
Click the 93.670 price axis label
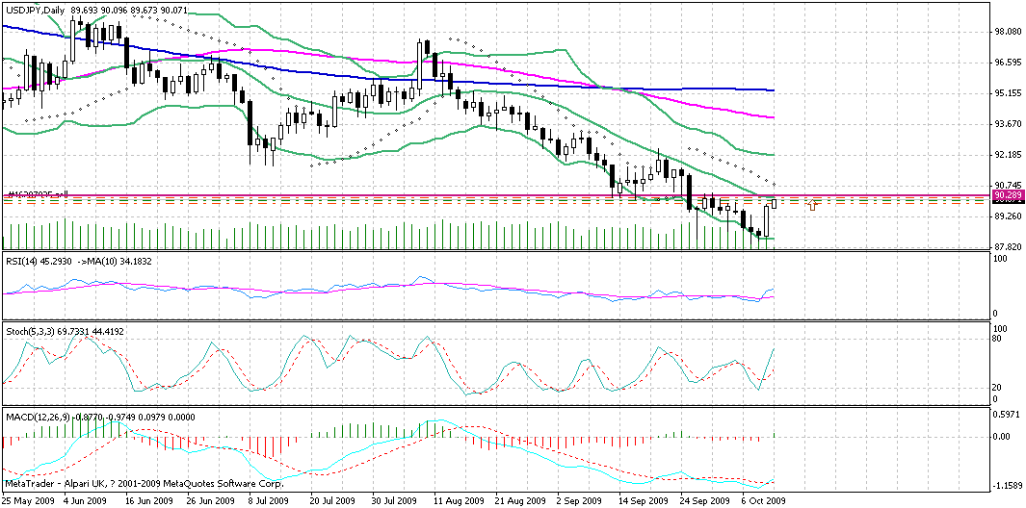point(1007,123)
